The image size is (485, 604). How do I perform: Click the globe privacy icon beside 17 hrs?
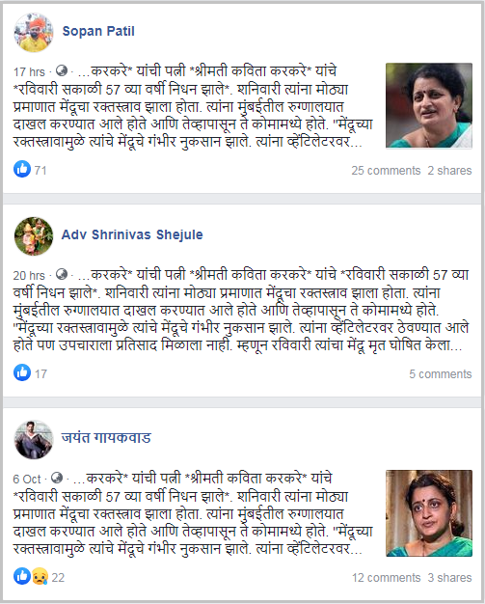pos(62,70)
